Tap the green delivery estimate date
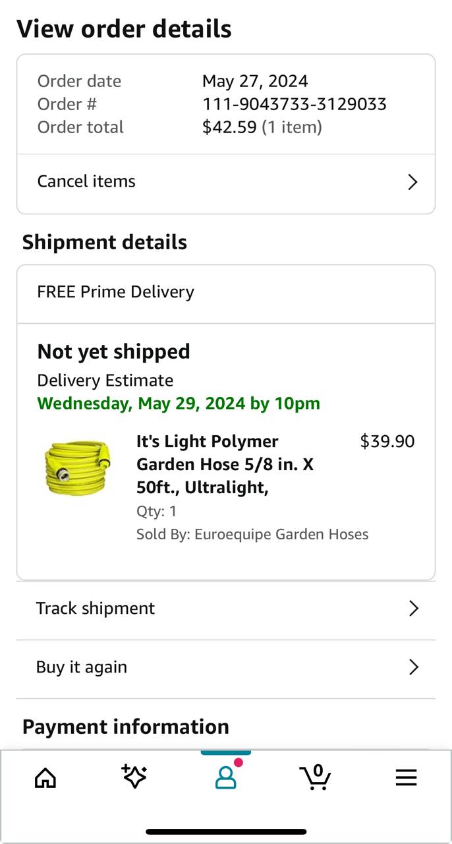452x844 pixels. click(x=179, y=404)
